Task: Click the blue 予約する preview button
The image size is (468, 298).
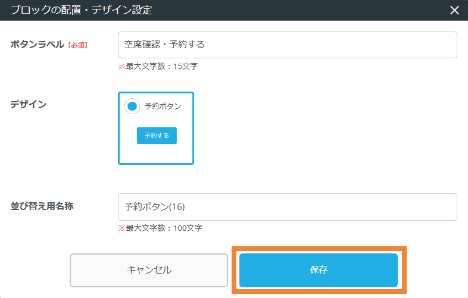Action: click(157, 136)
